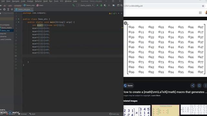Screen dimensions: 207x116
Task: Click company breadcrumb in navigation bar
Action: tap(18, 5)
